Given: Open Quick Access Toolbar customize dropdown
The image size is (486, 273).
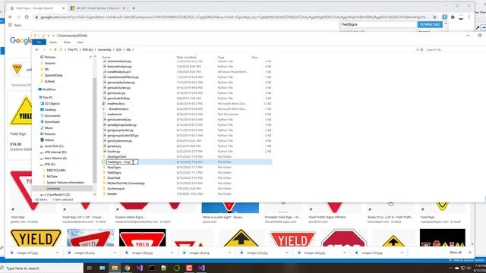Looking at the screenshot, I should coord(53,36).
